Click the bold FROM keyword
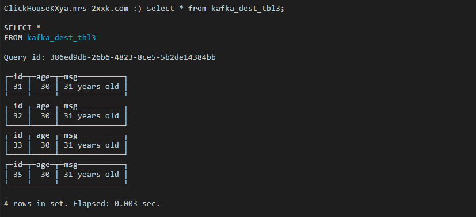This screenshot has width=476, height=217. pyautogui.click(x=13, y=38)
